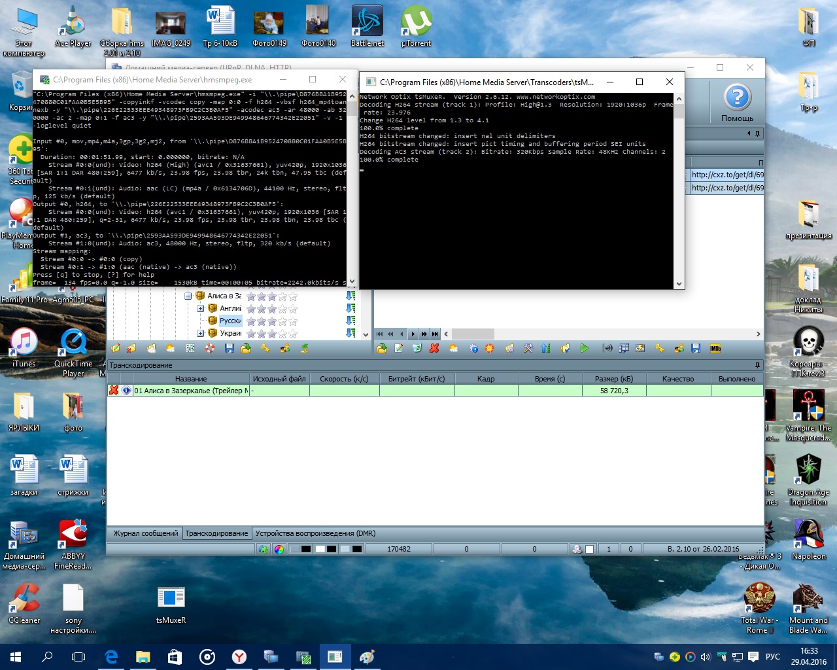Click the IMDb icon in the toolbar

715,349
